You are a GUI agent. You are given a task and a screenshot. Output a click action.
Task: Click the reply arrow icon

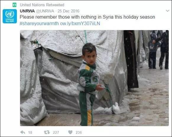[22, 132]
